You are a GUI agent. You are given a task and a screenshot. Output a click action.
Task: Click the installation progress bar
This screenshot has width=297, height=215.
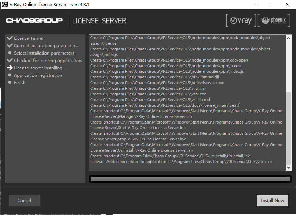point(190,179)
